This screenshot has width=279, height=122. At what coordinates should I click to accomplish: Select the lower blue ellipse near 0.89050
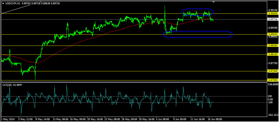click(x=198, y=34)
